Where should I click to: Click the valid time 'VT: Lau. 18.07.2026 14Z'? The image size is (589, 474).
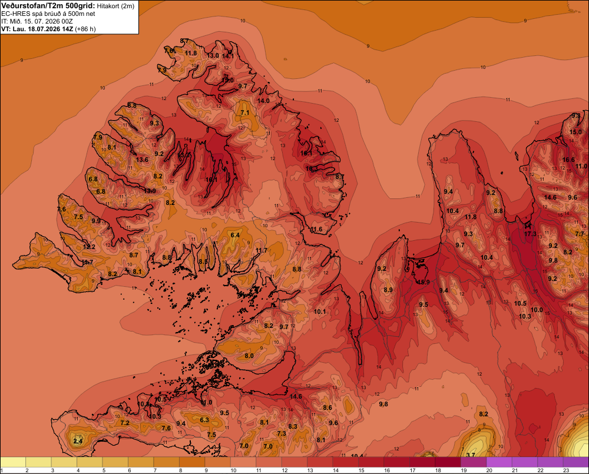[37, 29]
